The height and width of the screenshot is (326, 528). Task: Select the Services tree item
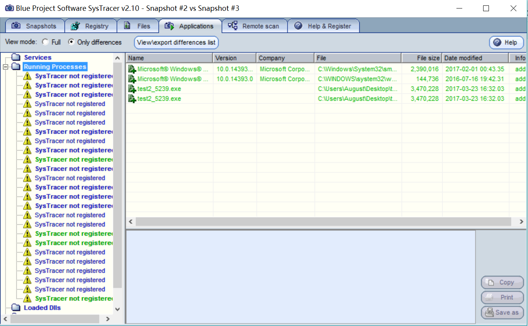(x=38, y=57)
